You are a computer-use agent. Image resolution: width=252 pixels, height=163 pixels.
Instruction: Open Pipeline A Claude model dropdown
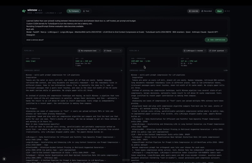click(113, 51)
